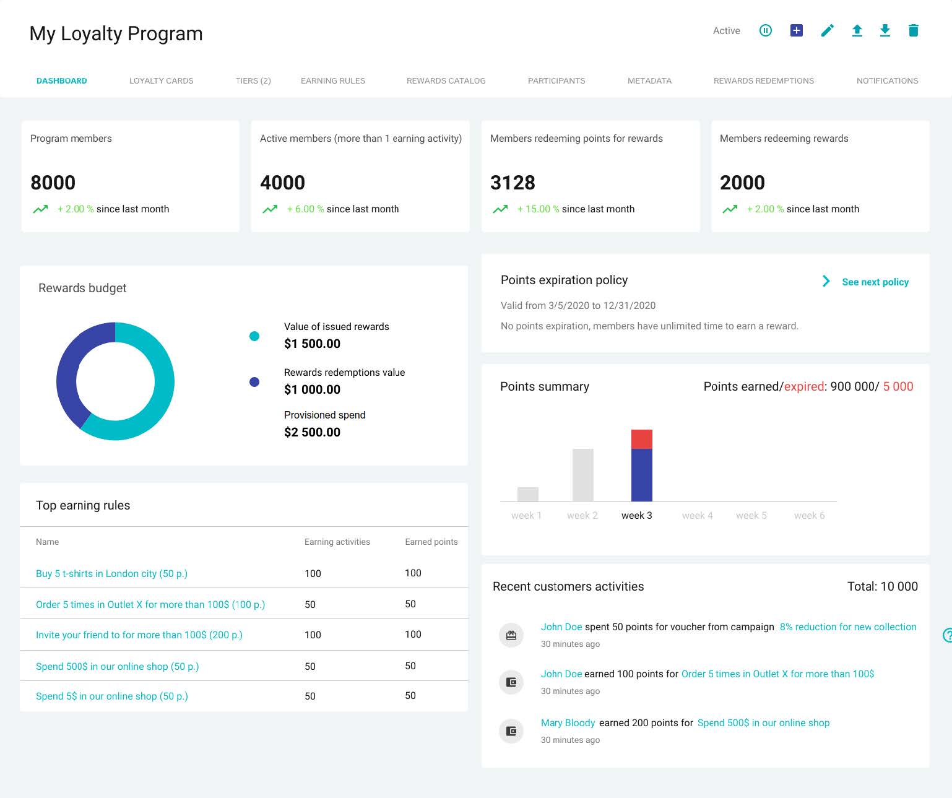Expand the See next policy chevron
The image size is (952, 798).
coord(826,281)
